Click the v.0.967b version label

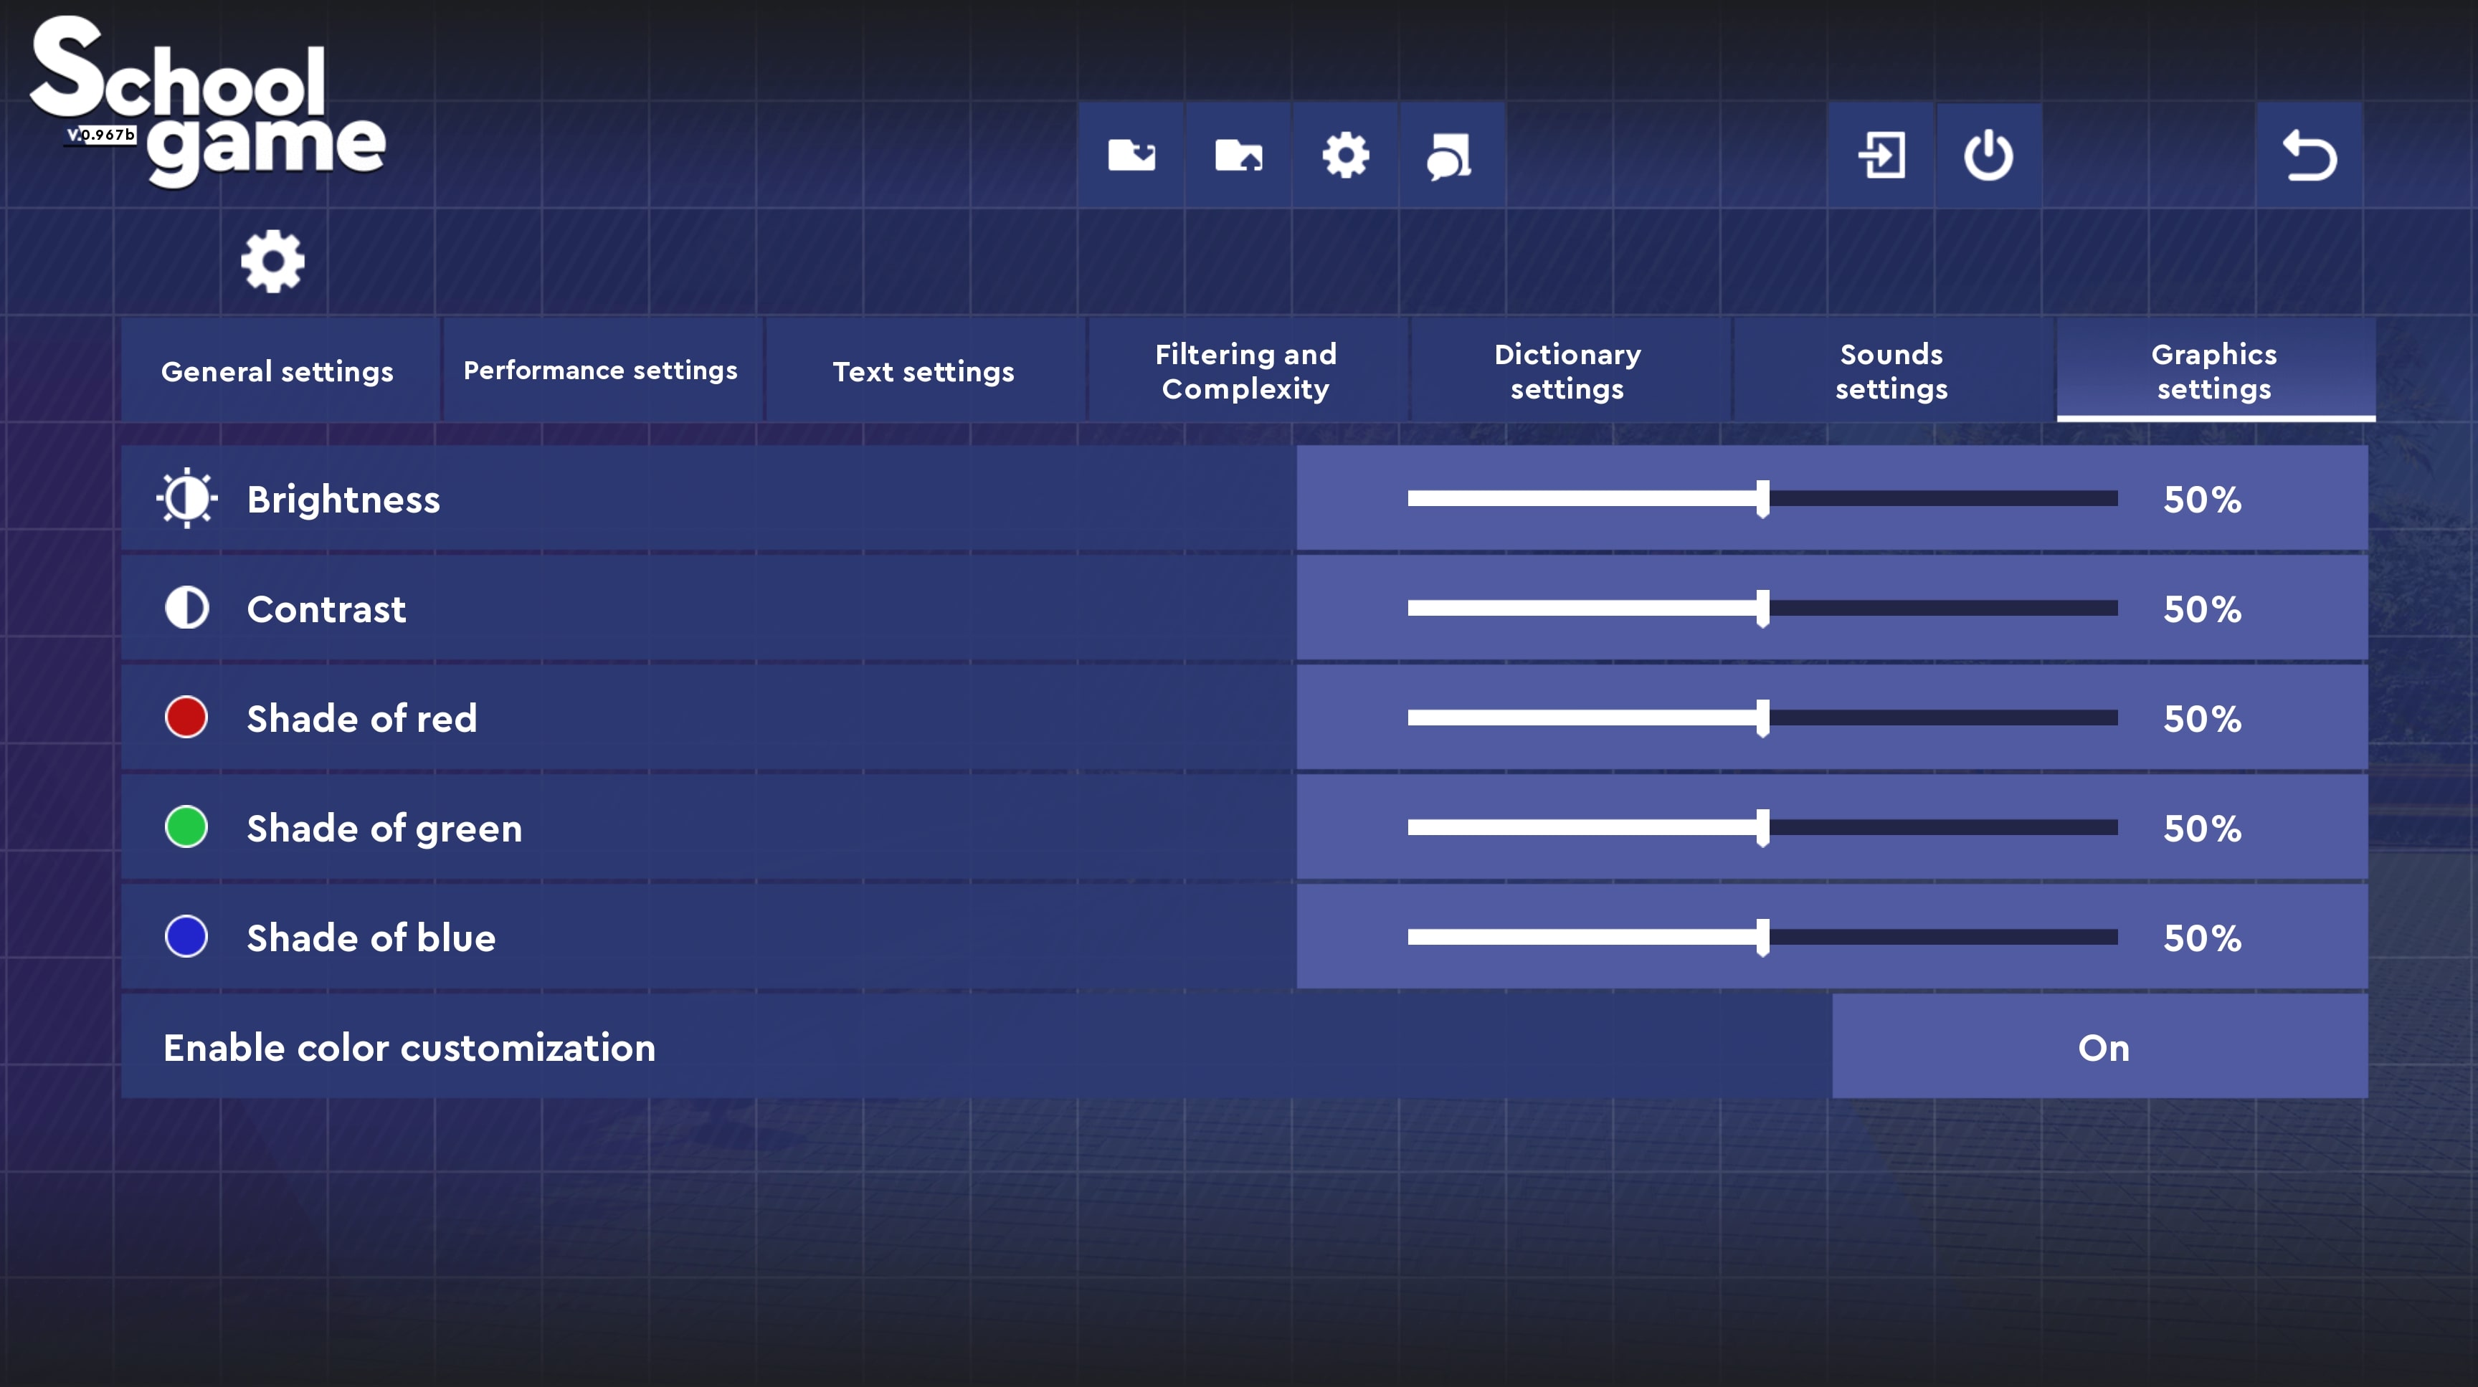coord(101,135)
